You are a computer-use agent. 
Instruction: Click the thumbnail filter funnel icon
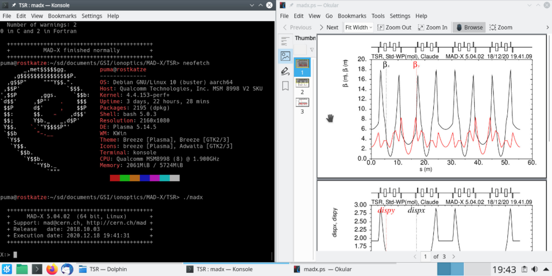[x=311, y=50]
